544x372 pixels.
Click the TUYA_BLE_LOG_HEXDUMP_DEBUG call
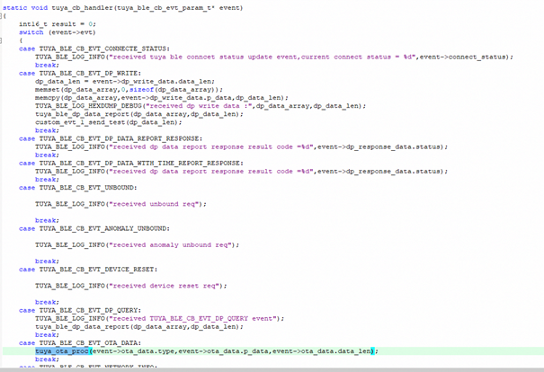[x=90, y=106]
